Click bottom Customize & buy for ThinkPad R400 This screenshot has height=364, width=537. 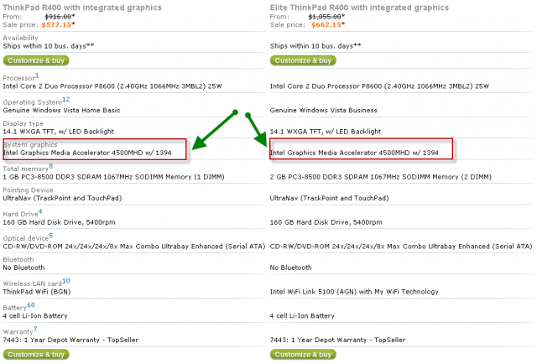pos(36,355)
